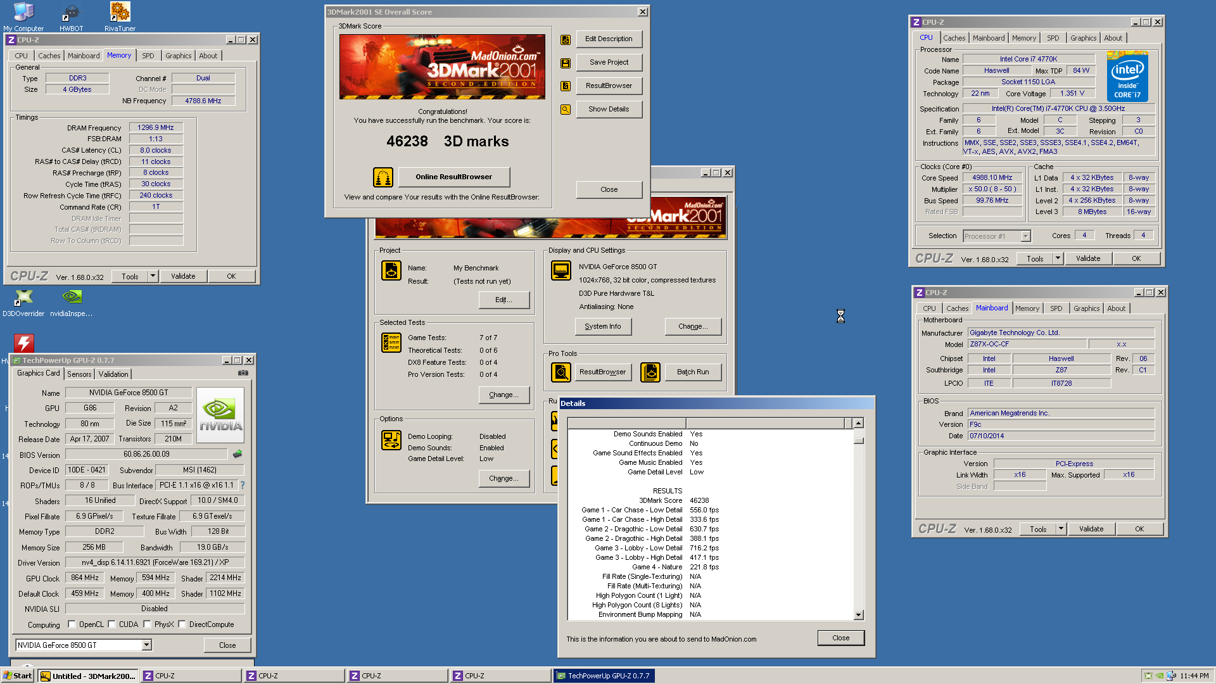The height and width of the screenshot is (684, 1216).
Task: Switch to SPD tab in Memory CPU-Z window
Action: pyautogui.click(x=148, y=56)
